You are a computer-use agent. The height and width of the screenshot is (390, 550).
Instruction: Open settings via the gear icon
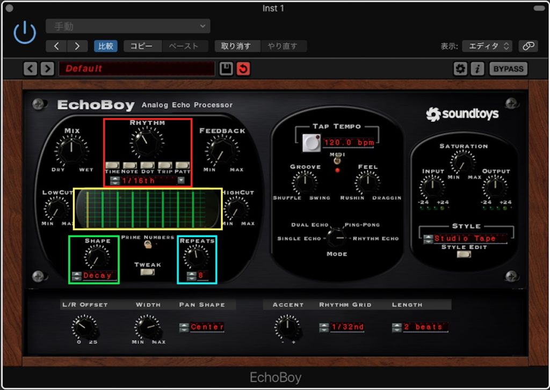coord(460,69)
